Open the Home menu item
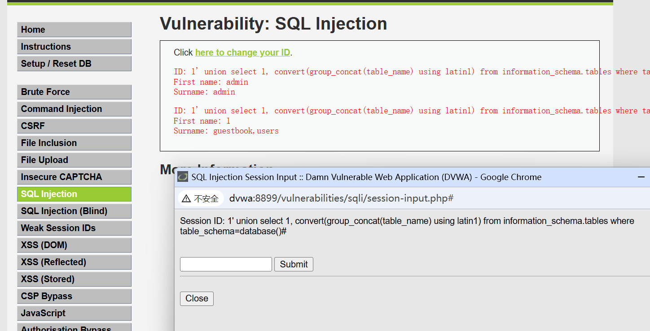Viewport: 650px width, 331px height. [74, 30]
